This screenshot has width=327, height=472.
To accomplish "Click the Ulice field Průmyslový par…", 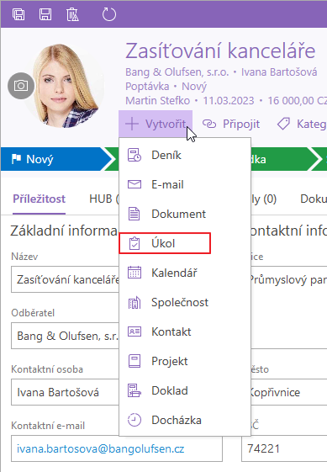I will click(289, 279).
